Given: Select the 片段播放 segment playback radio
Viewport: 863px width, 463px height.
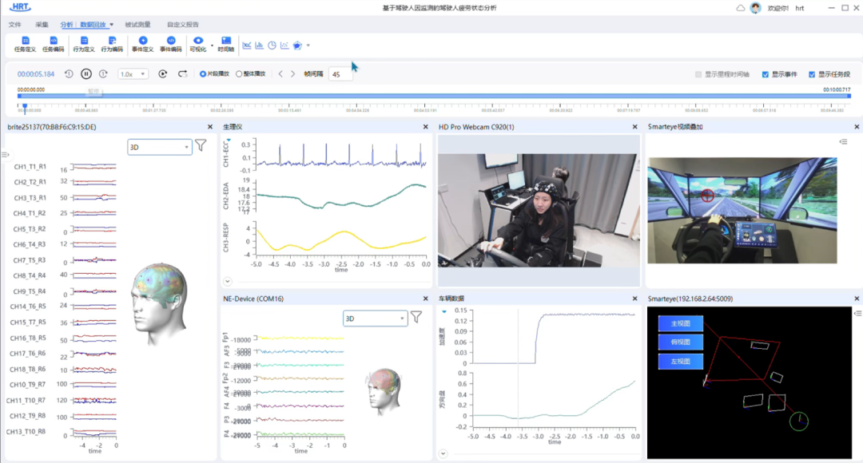Looking at the screenshot, I should point(203,73).
